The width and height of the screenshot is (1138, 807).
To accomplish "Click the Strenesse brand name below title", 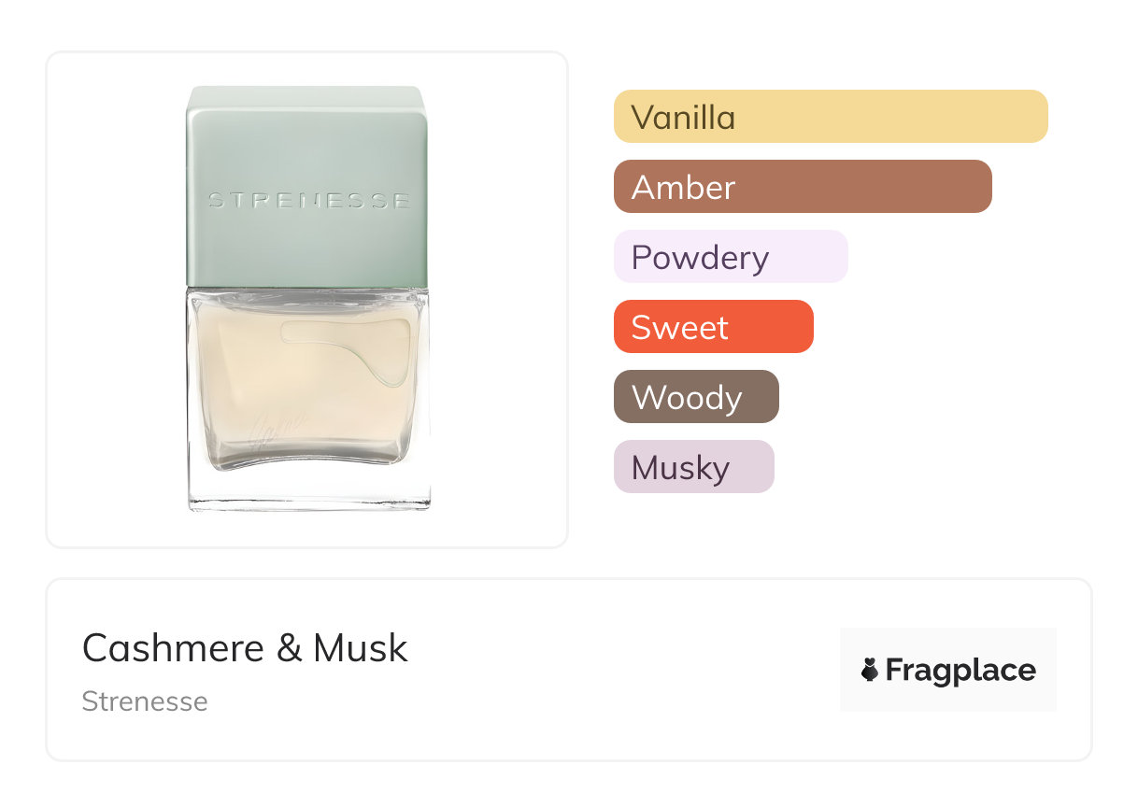I will click(145, 701).
